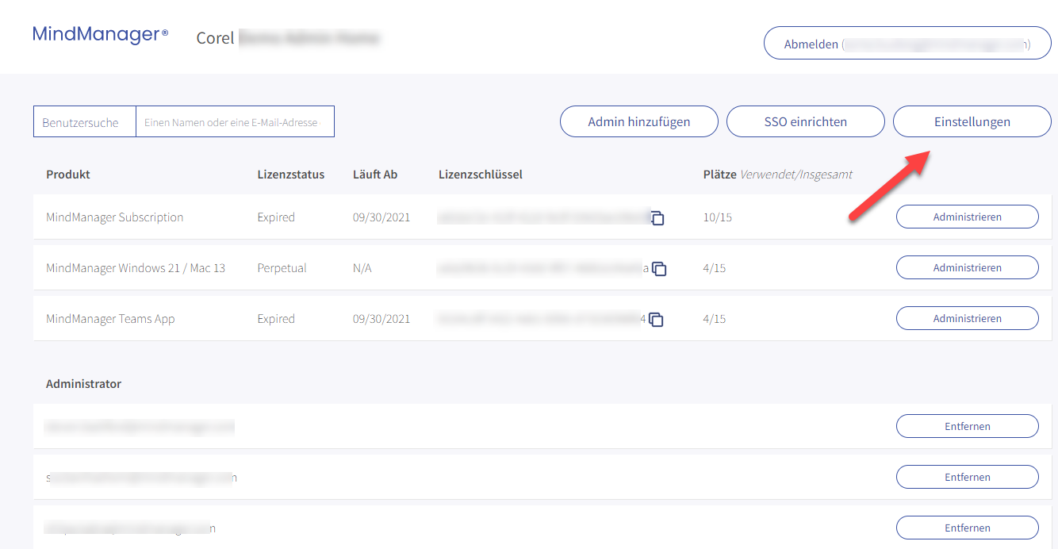Focus the Benutzersuche name or email field
This screenshot has height=549, width=1058.
235,122
